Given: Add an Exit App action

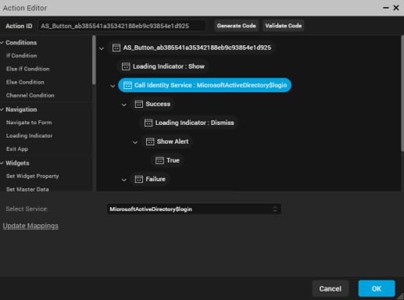Looking at the screenshot, I should click(x=17, y=149).
